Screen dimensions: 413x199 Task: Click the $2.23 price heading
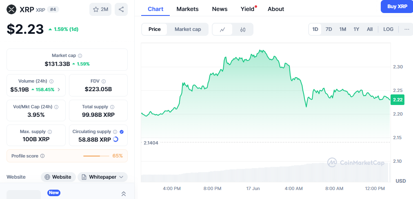click(x=25, y=29)
